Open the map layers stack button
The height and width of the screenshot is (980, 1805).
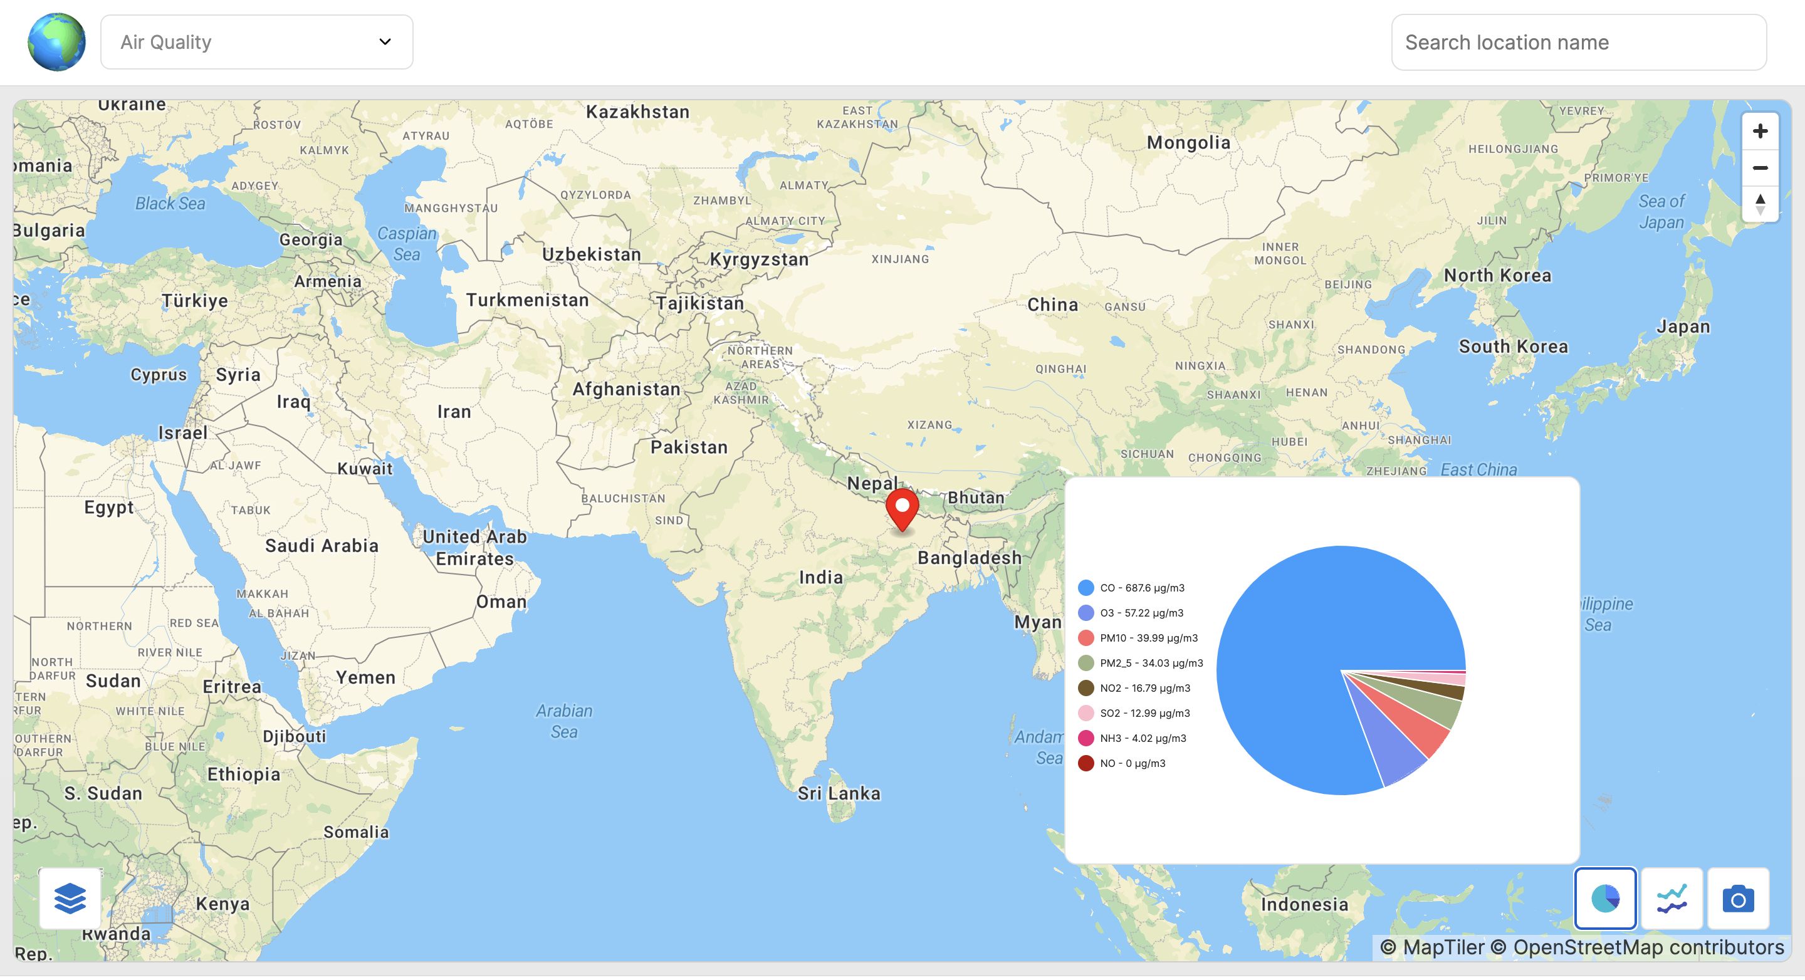point(70,898)
